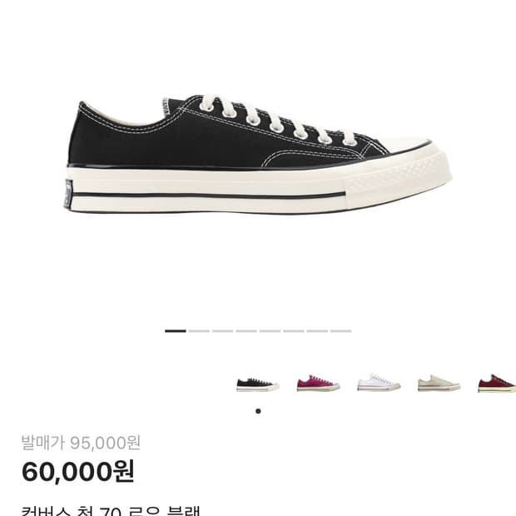Jump to the fourth image indicator bar
Screen dimensions: 516x516
coord(246,331)
